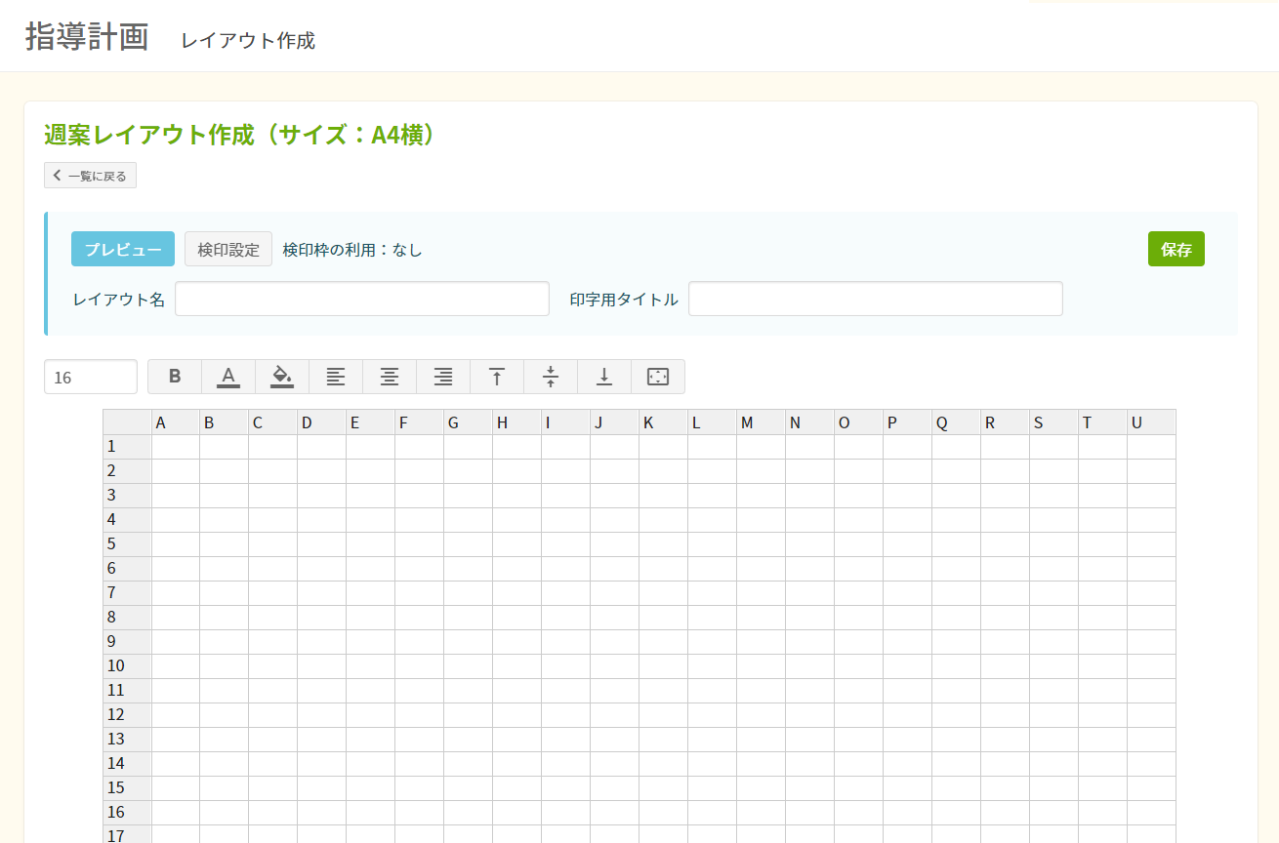Screen dimensions: 1279x843
Task: Select column A header
Action: 176,422
